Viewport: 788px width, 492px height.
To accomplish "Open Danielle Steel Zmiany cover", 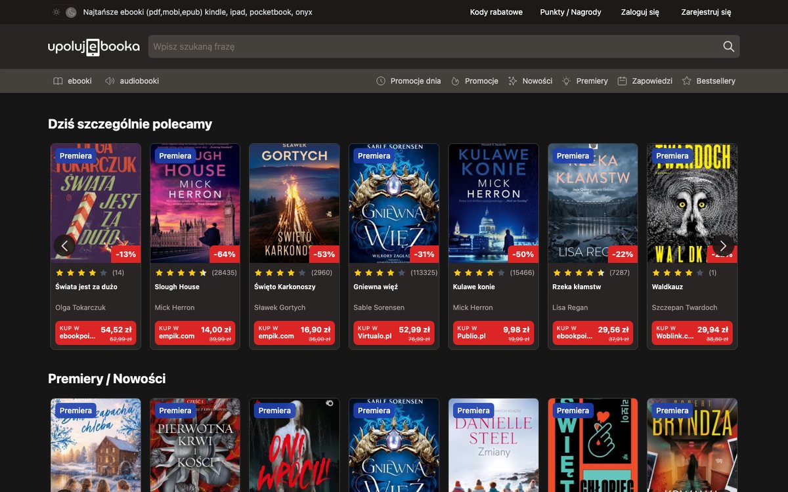I will coord(493,445).
